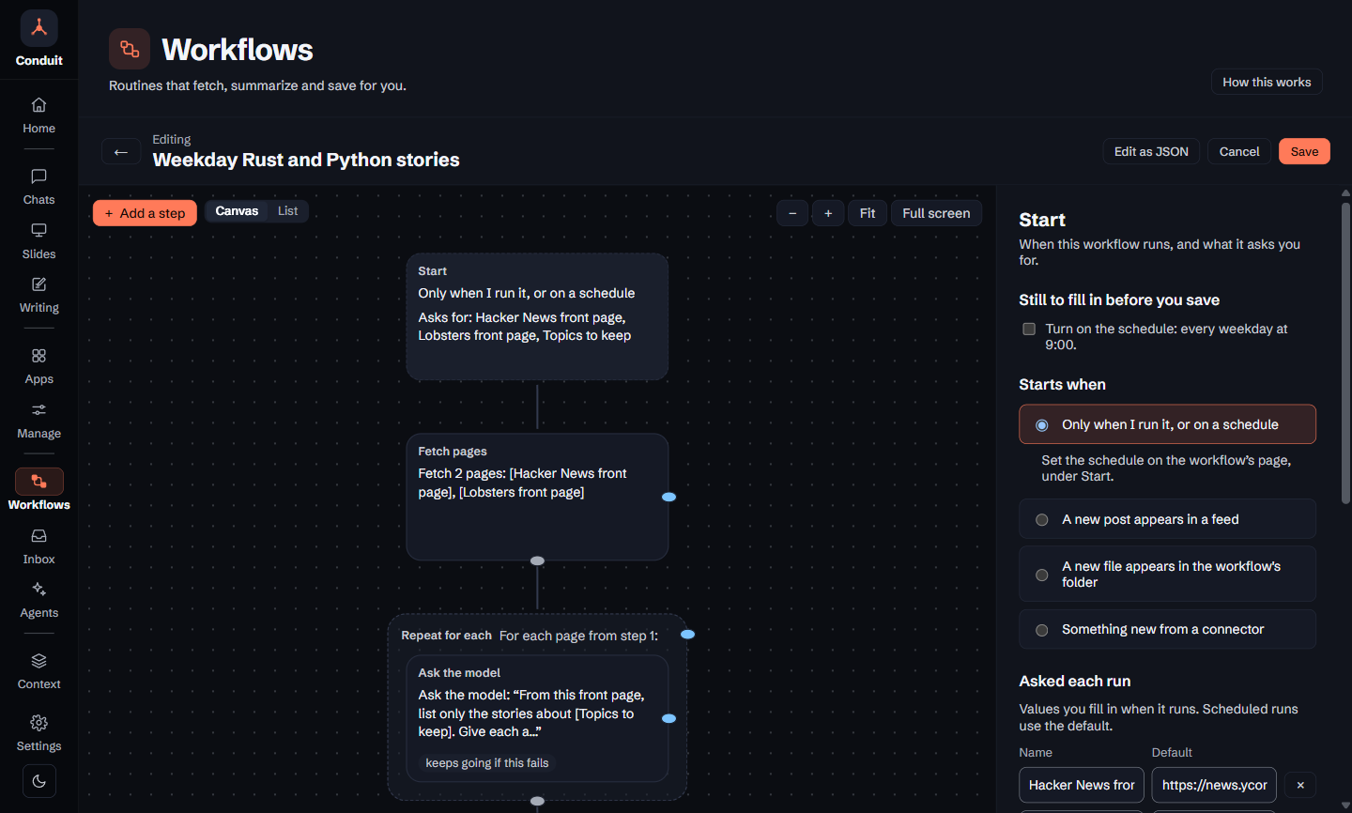Screen dimensions: 1352x813
Task: Select 'A new file appears' trigger option
Action: click(1167, 575)
